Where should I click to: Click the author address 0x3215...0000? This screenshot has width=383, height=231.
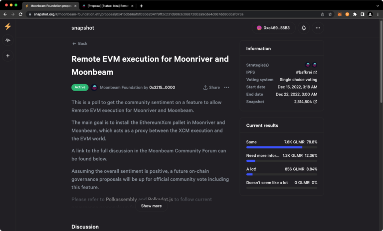tap(162, 87)
